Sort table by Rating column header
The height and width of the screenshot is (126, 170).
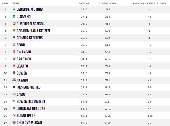[x=84, y=3]
